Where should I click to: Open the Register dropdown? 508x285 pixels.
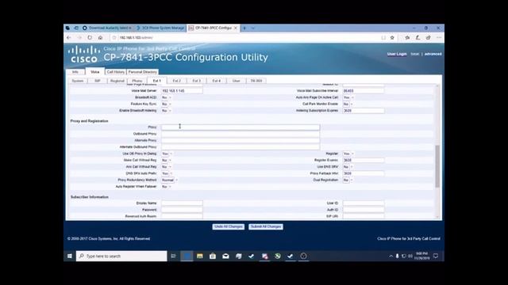[348, 154]
